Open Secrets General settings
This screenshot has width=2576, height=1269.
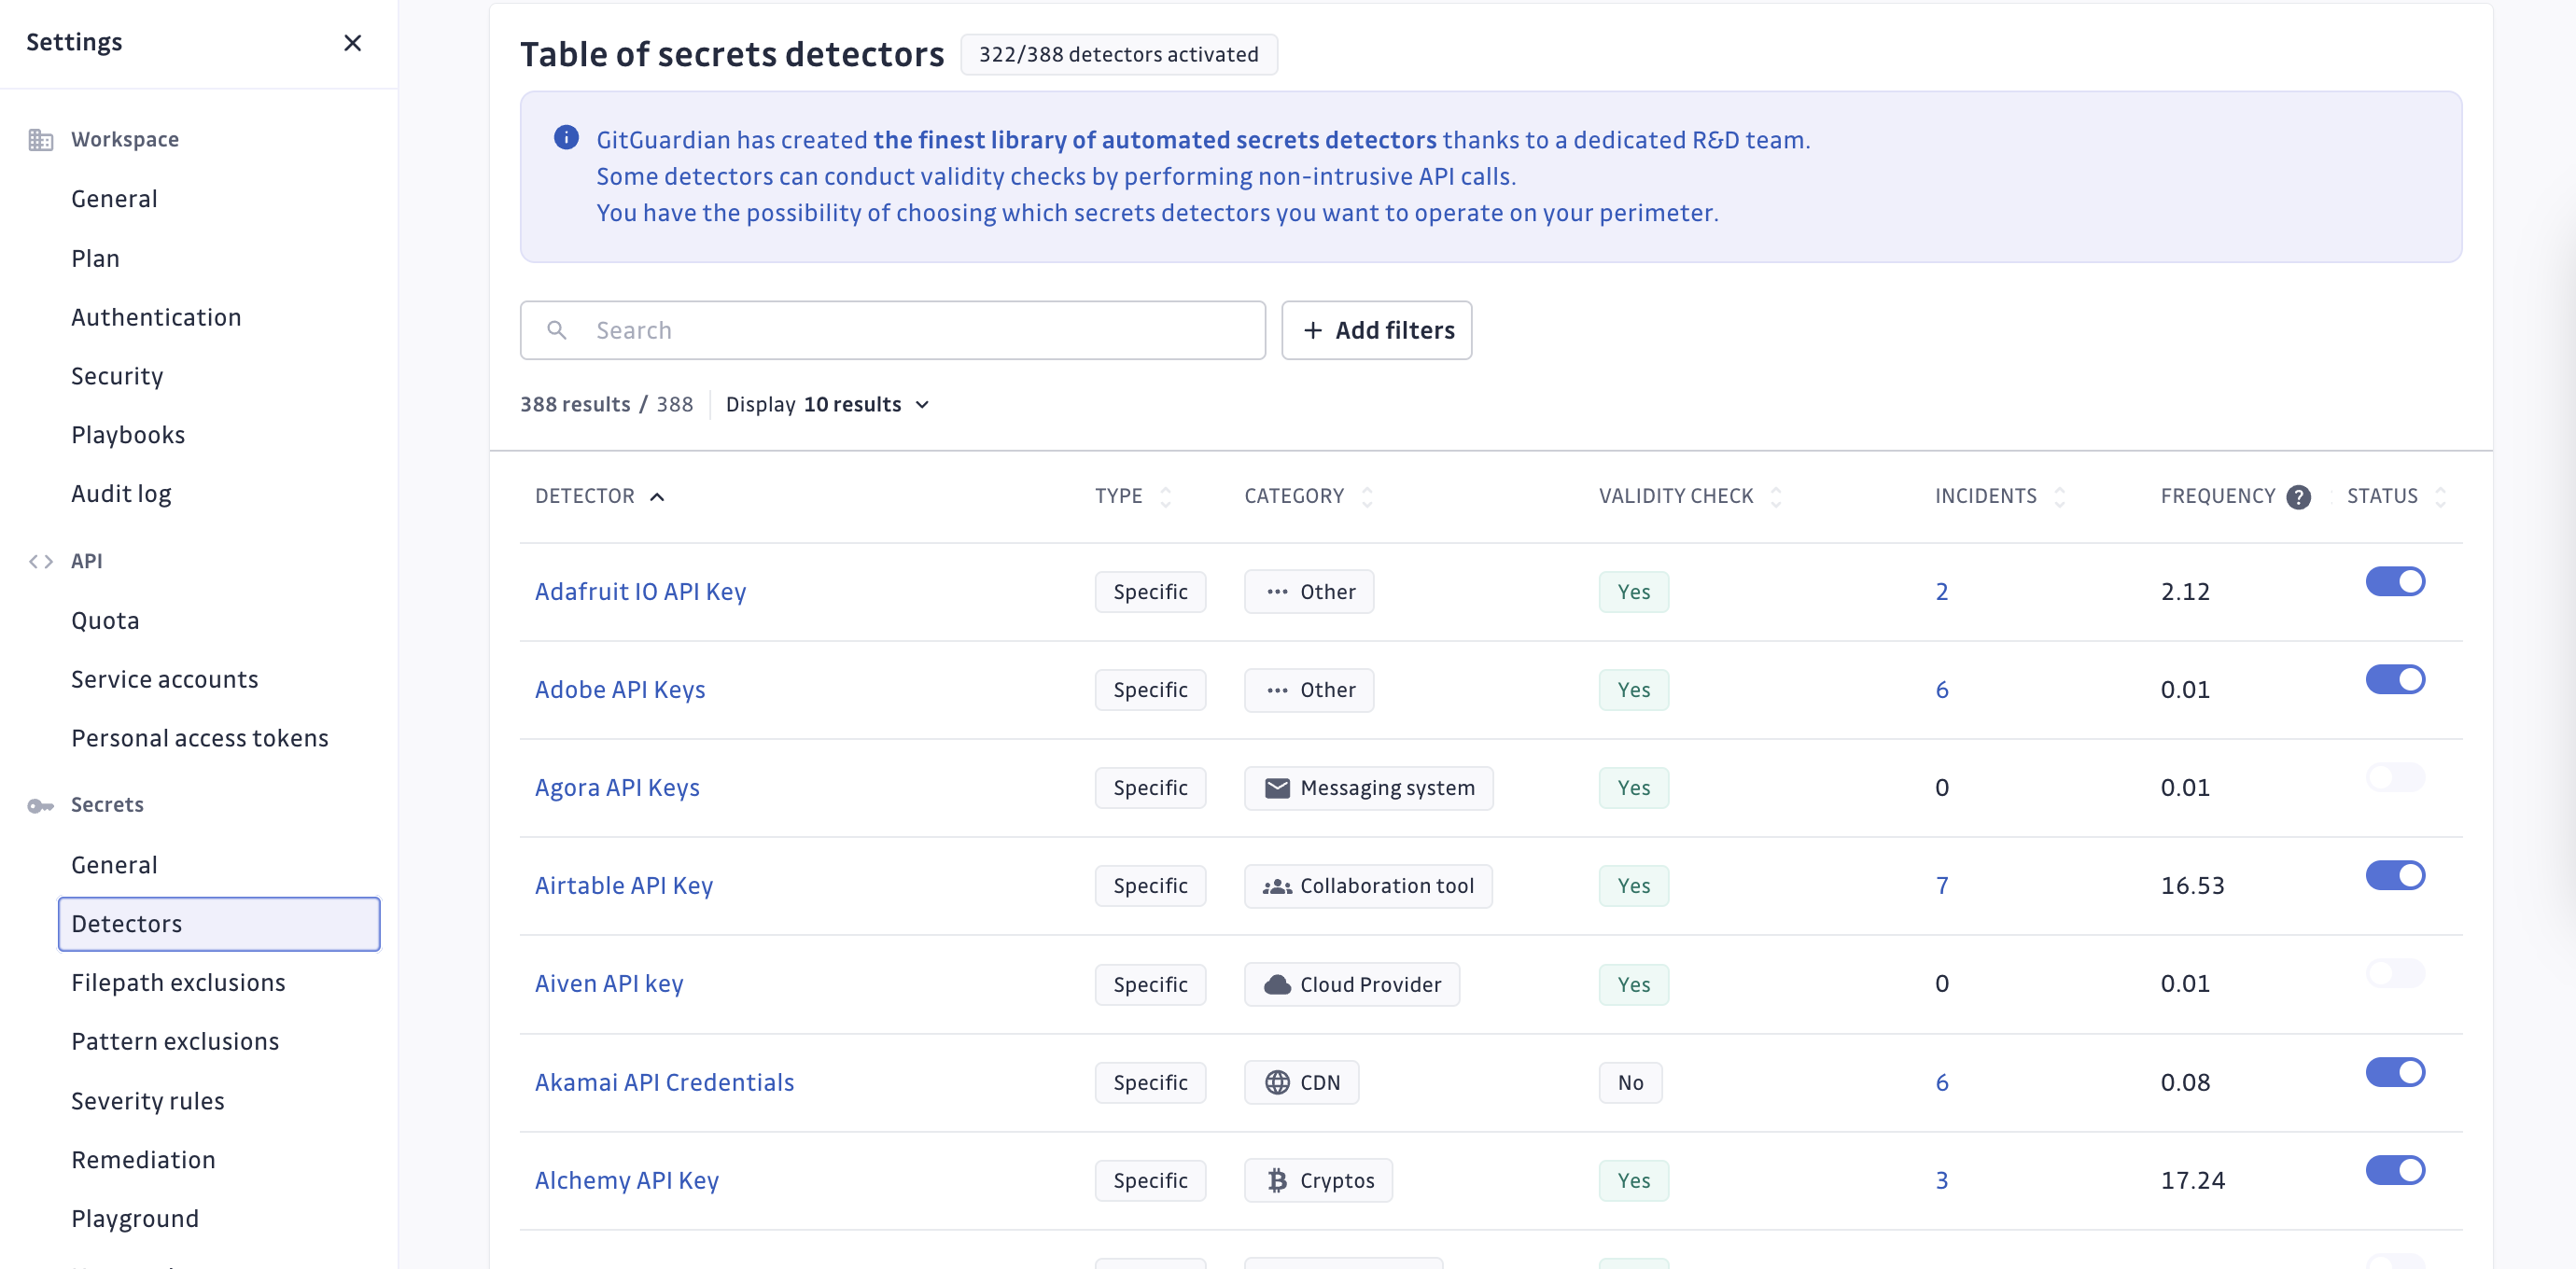click(114, 866)
